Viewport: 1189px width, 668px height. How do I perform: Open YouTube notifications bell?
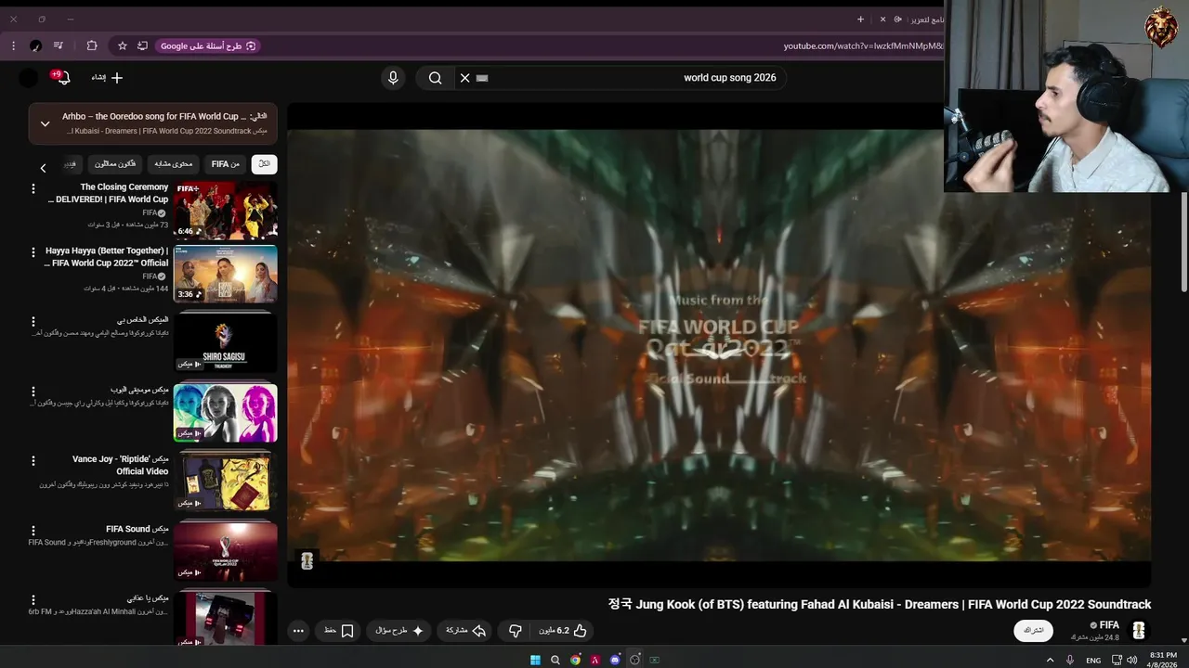pos(63,78)
